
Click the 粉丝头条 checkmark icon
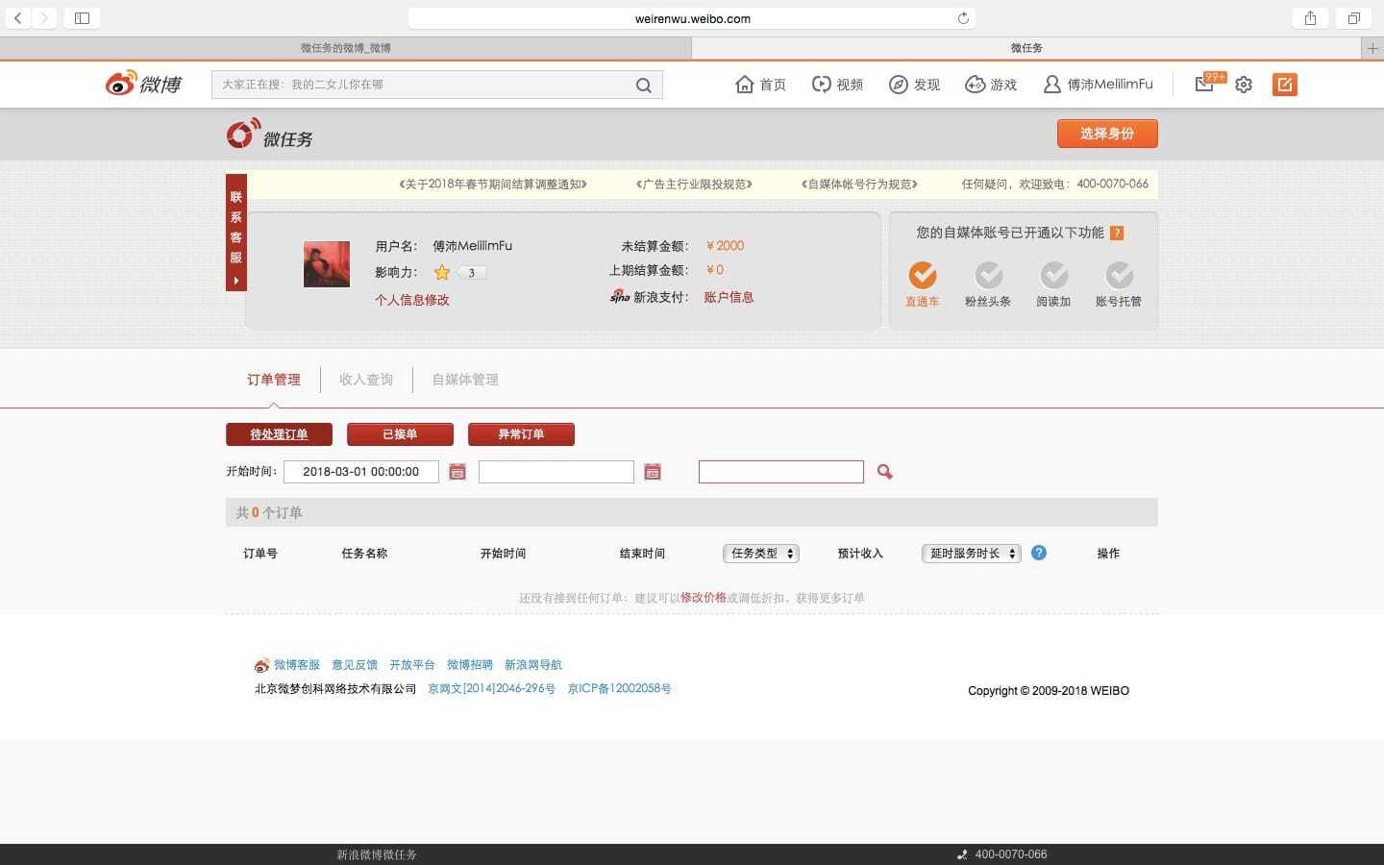988,276
